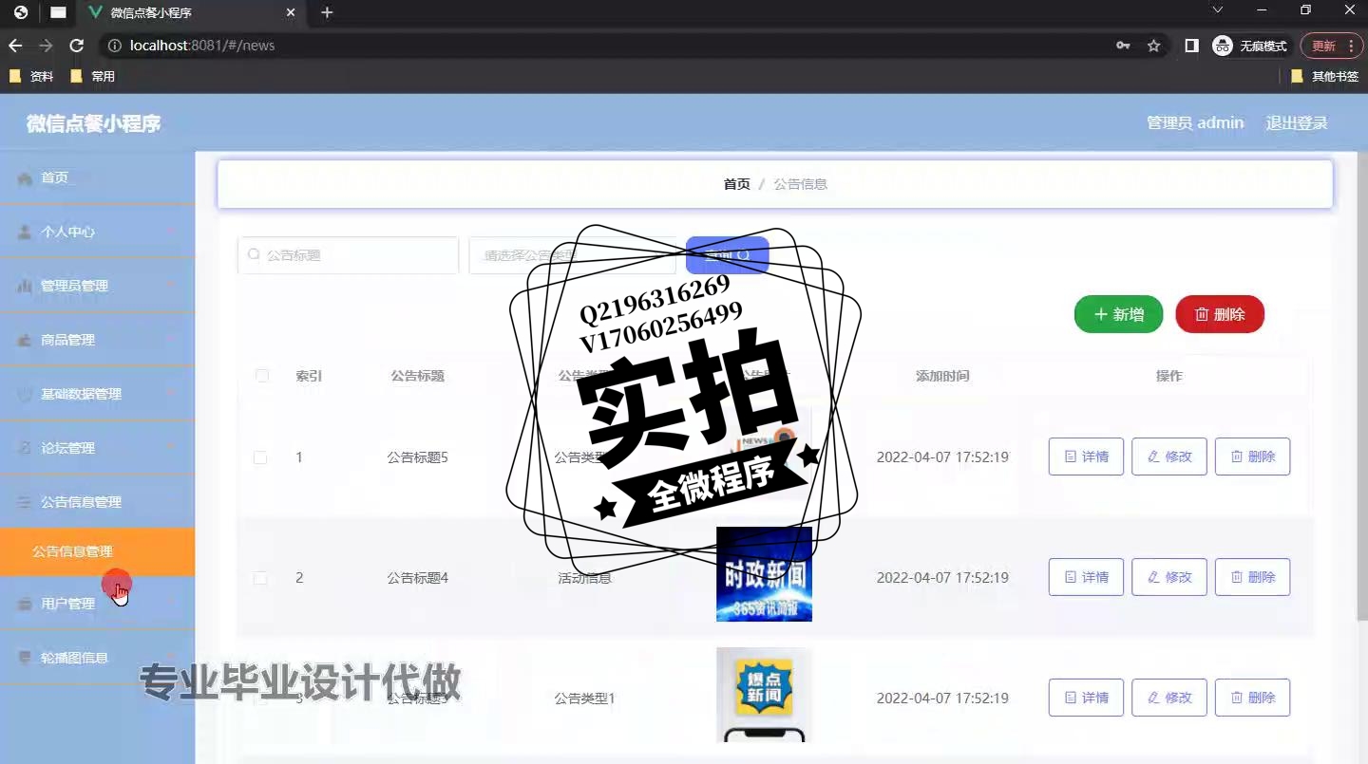Image resolution: width=1368 pixels, height=764 pixels.
Task: Reload the localhost page
Action: tap(78, 46)
